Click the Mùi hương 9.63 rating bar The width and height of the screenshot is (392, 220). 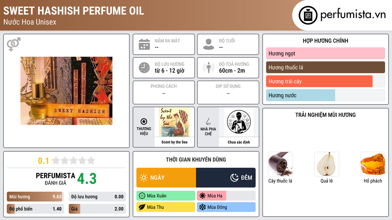click(35, 197)
